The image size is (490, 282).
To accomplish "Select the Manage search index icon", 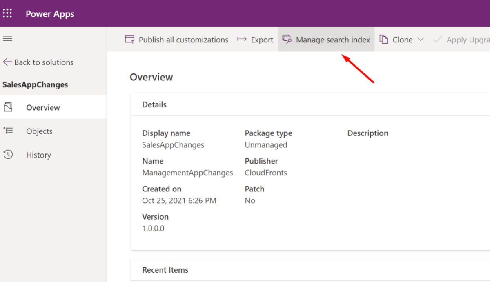I will 287,39.
